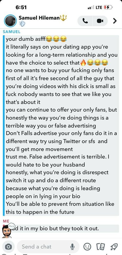The width and height of the screenshot is (122, 255).
Task: Tap the Samuel Hileman contact name
Action: point(39,18)
